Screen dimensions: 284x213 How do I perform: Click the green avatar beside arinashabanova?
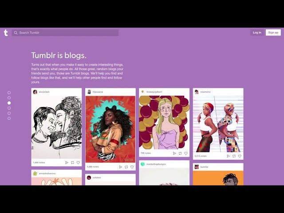35,174
